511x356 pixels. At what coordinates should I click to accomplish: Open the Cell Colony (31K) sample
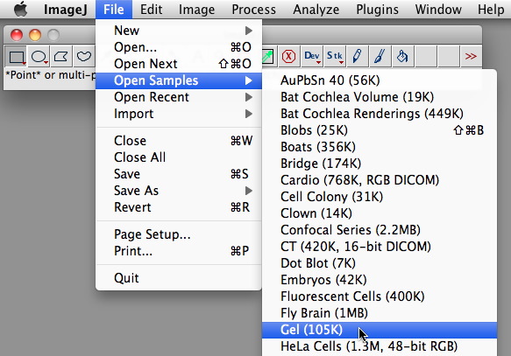380,197
